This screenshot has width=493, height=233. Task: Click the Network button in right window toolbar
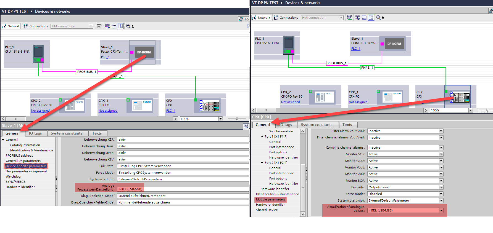click(261, 18)
